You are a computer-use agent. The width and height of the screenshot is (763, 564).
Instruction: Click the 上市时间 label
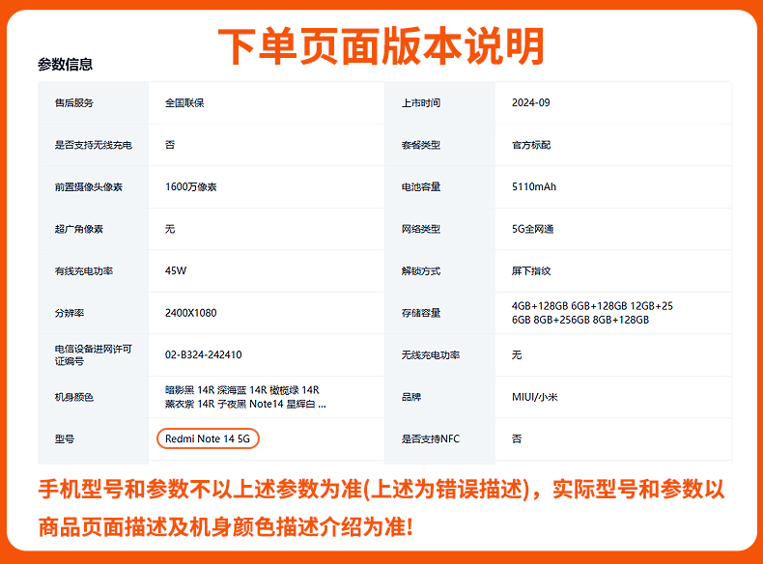point(421,102)
